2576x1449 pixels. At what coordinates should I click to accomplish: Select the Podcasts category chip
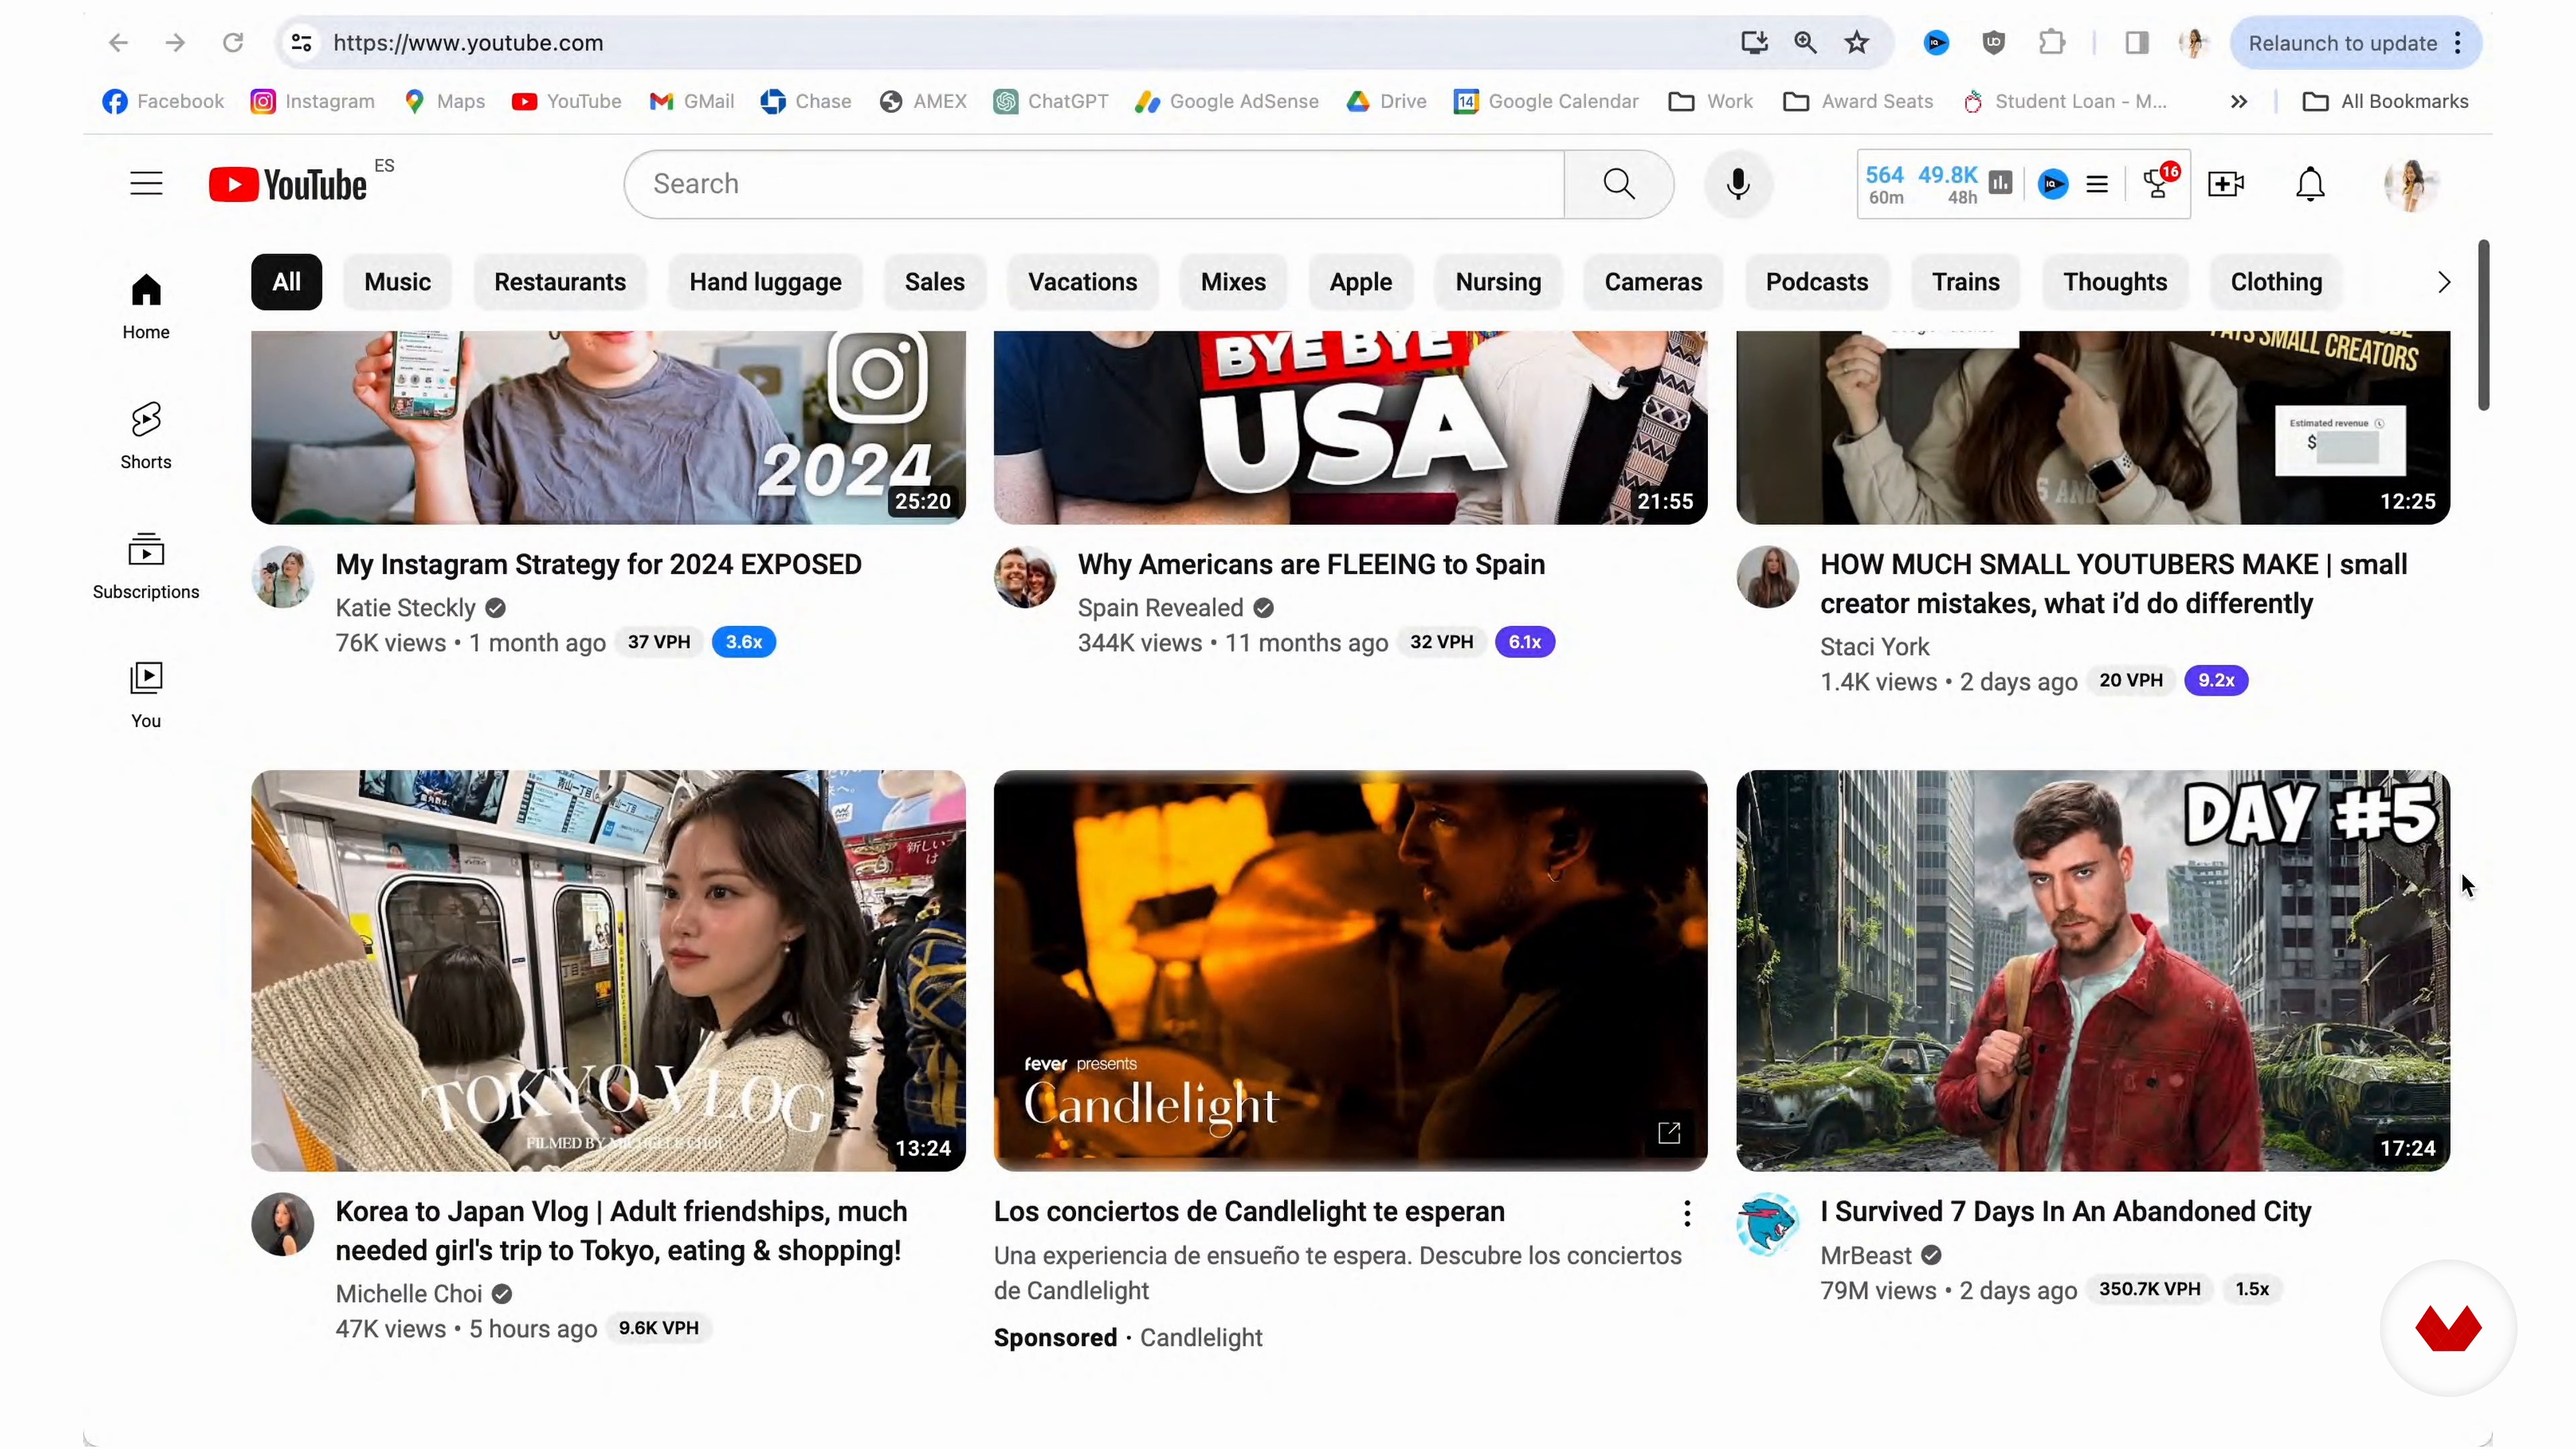(1817, 282)
